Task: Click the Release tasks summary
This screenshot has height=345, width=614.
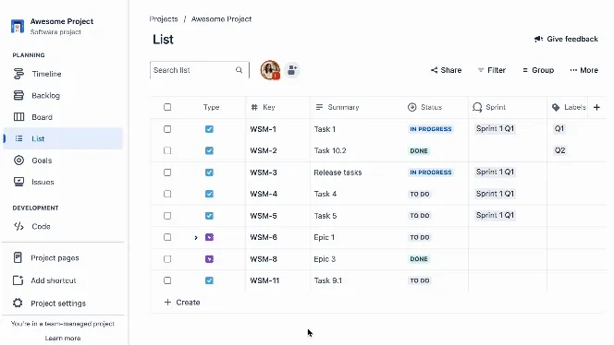Action: (338, 172)
